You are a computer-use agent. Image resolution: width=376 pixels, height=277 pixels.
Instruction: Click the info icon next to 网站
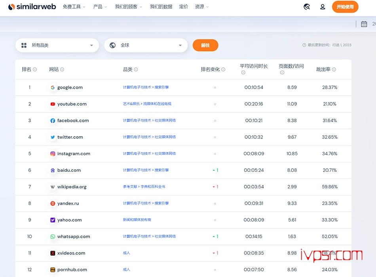[x=62, y=69]
